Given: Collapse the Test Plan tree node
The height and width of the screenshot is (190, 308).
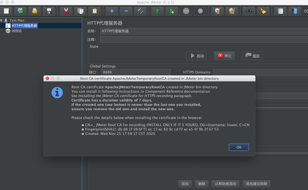Looking at the screenshot, I should pos(2,21).
